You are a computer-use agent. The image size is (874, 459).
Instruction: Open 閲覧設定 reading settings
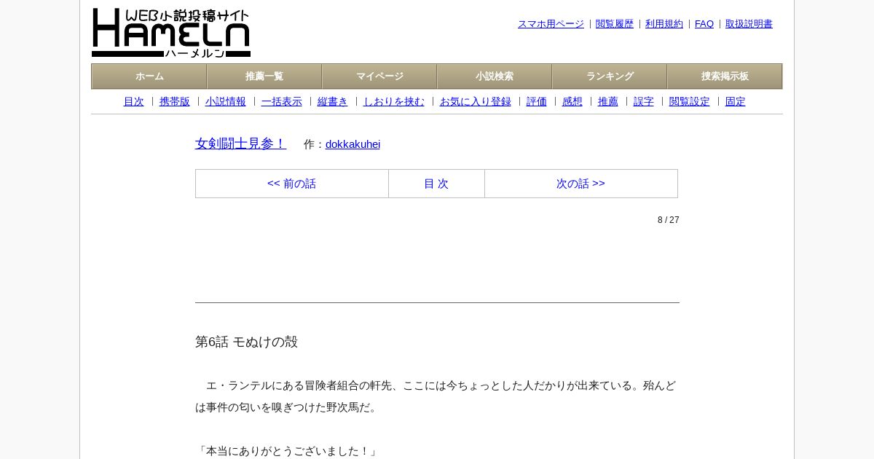coord(690,102)
